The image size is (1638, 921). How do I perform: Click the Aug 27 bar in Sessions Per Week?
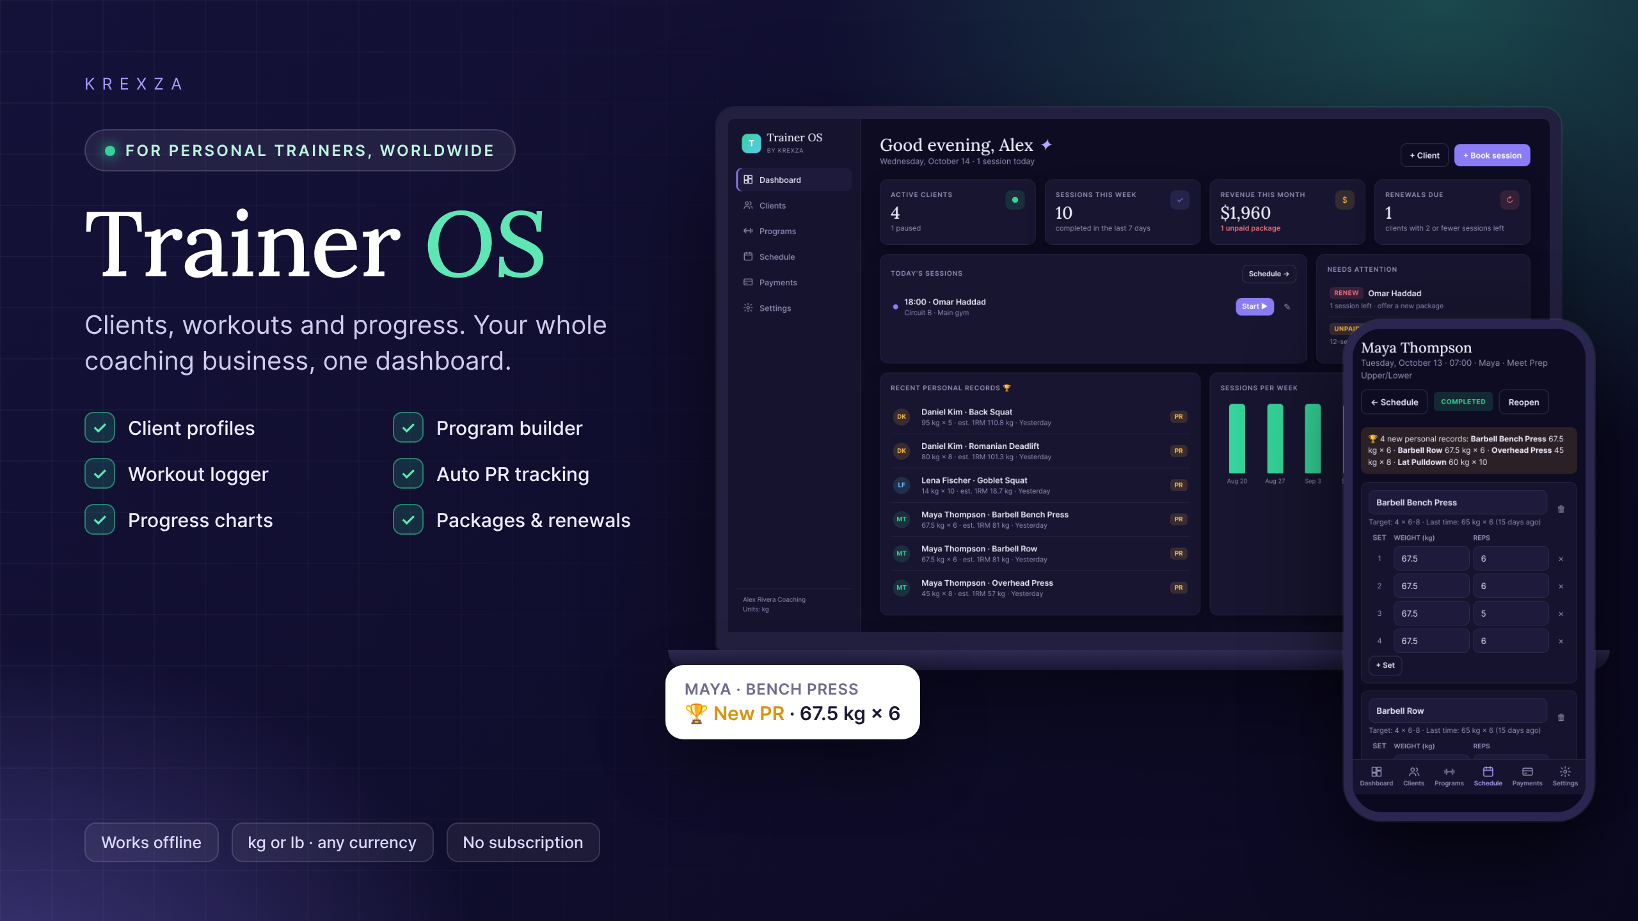(1275, 439)
